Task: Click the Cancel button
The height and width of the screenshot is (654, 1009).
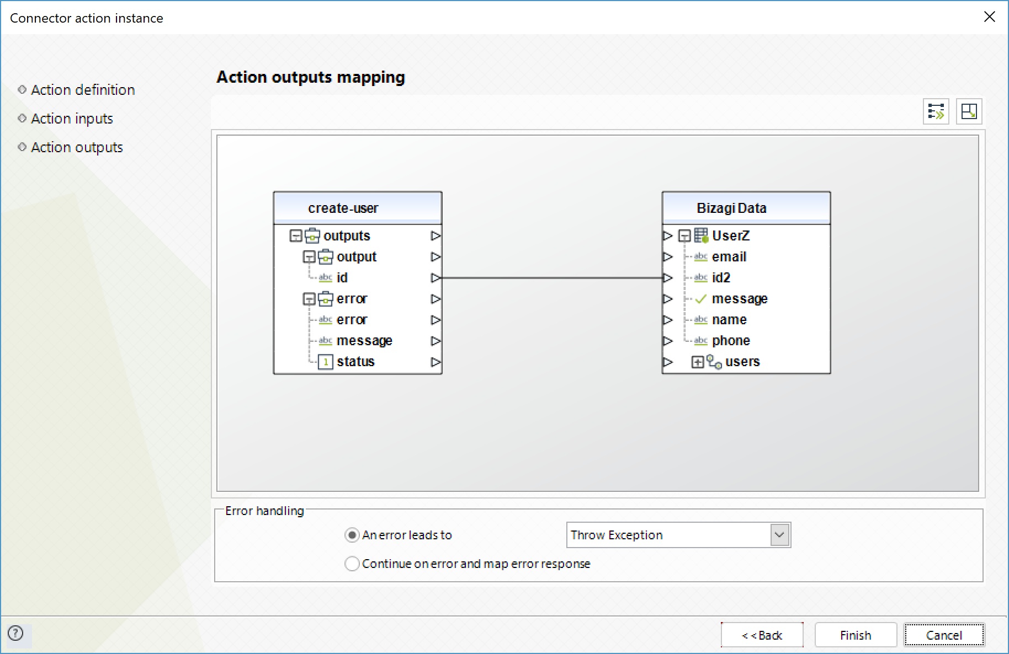Action: pyautogui.click(x=944, y=635)
